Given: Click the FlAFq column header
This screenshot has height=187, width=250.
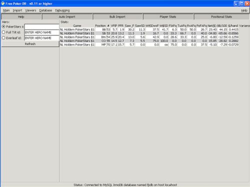Looking at the screenshot, I should tap(172, 26).
